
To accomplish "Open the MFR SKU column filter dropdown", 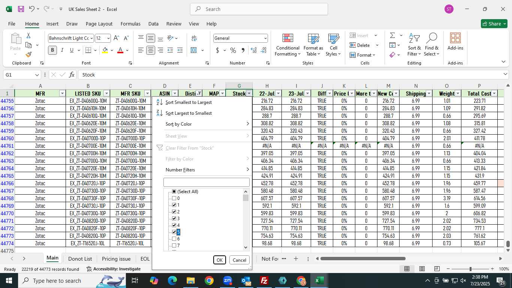I will [x=147, y=93].
